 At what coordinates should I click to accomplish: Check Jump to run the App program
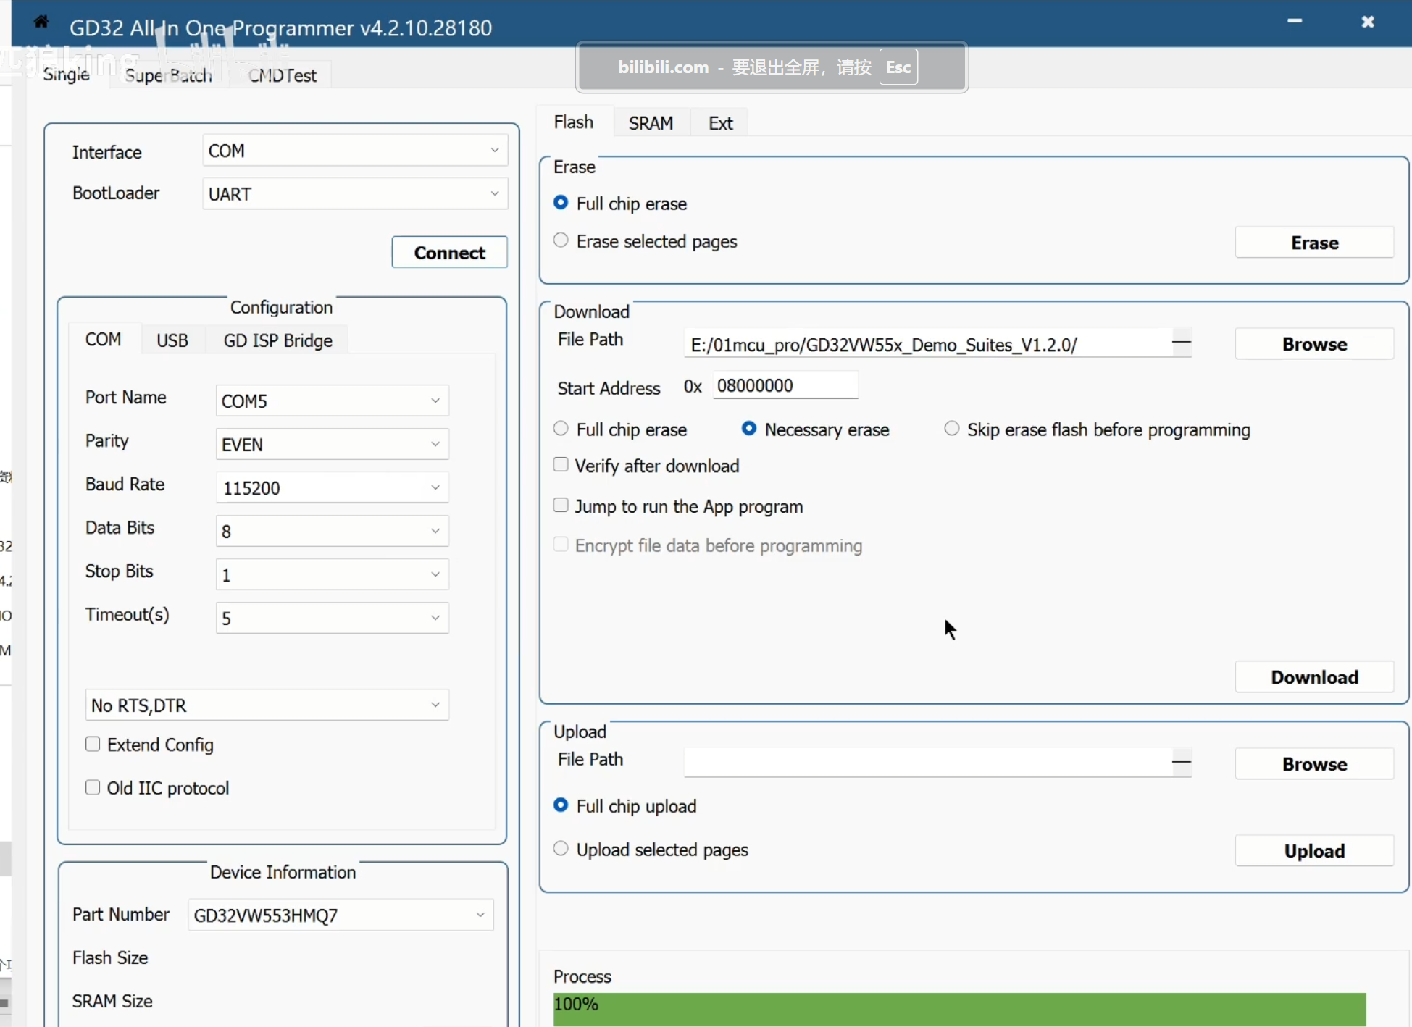(x=561, y=506)
